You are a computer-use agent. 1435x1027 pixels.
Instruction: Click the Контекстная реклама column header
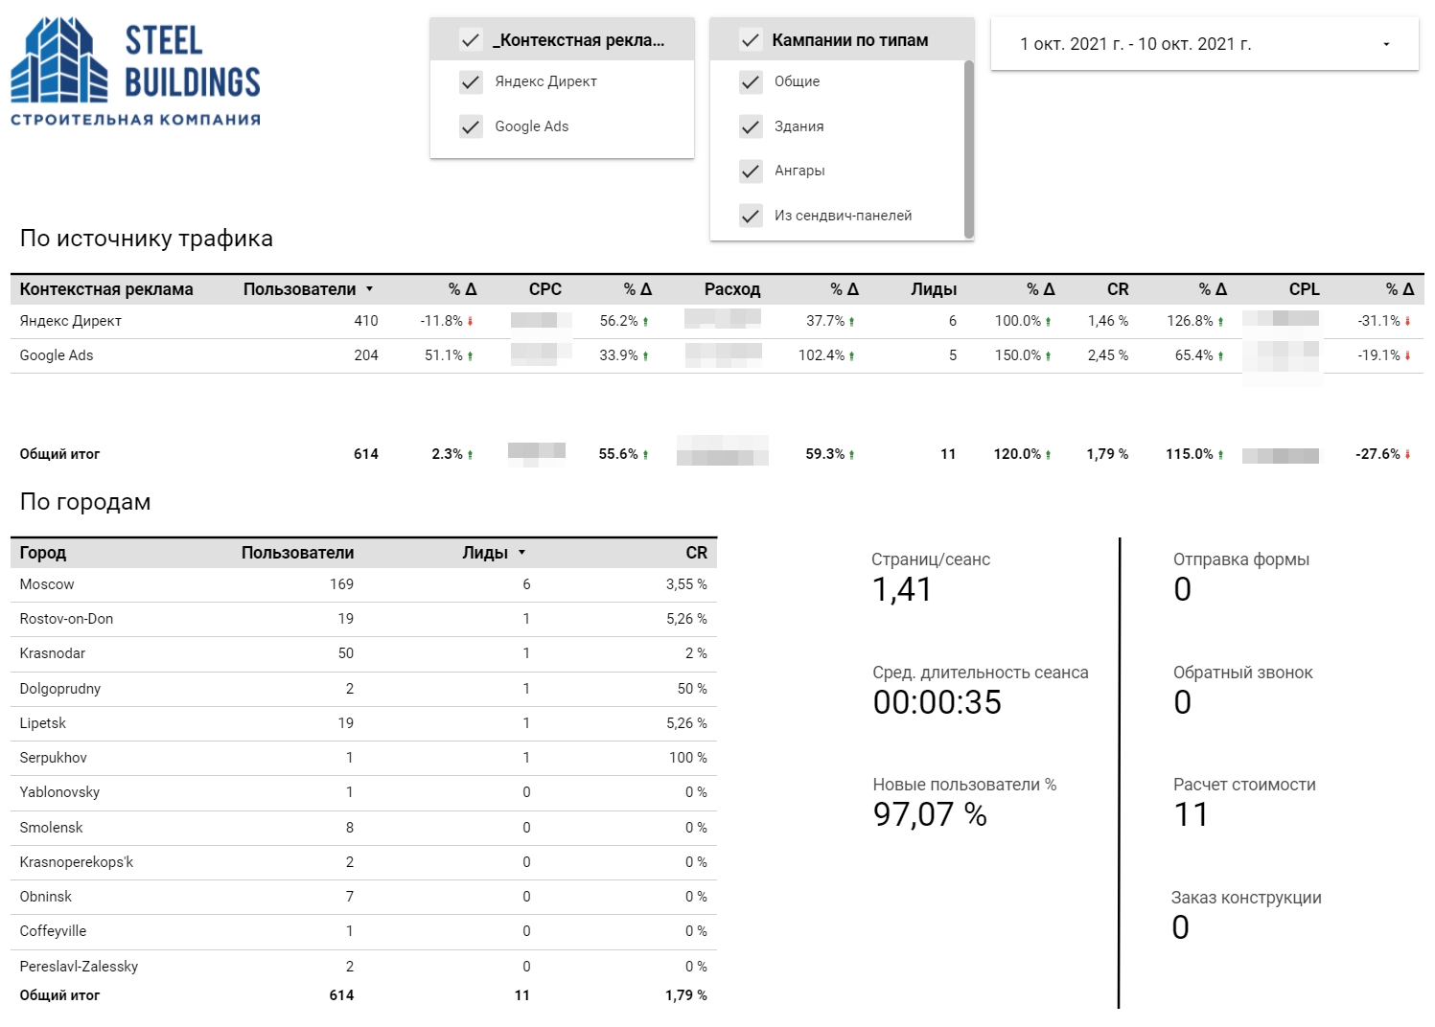point(106,289)
